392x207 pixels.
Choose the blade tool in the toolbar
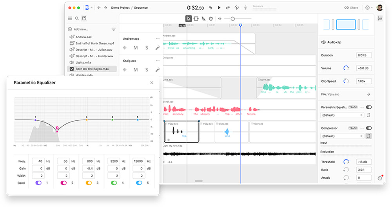click(x=203, y=18)
